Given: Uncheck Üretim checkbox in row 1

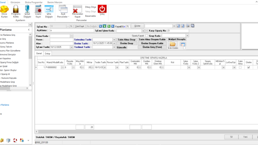Looking at the screenshot, I should [249, 67].
